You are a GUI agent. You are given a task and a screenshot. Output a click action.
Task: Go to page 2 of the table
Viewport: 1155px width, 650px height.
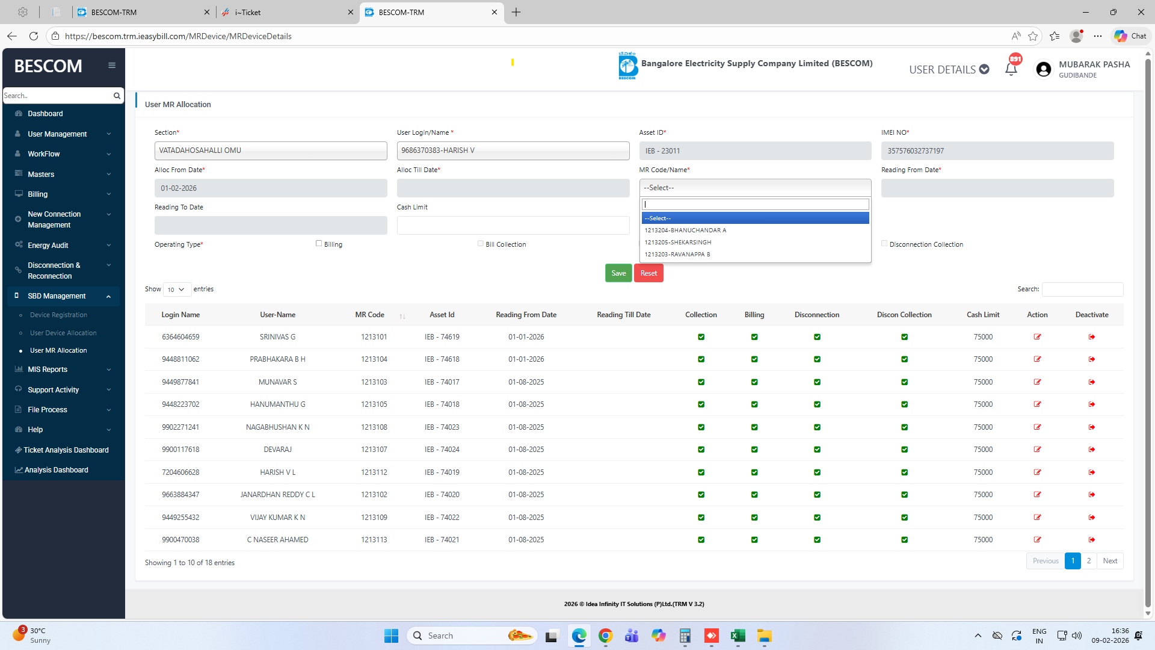[x=1088, y=561]
